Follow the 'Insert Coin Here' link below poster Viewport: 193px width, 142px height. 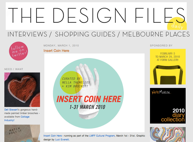tap(53, 136)
